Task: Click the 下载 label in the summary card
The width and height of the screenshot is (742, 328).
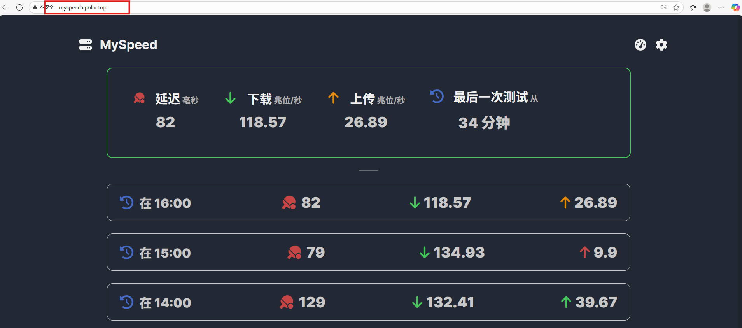Action: point(260,99)
